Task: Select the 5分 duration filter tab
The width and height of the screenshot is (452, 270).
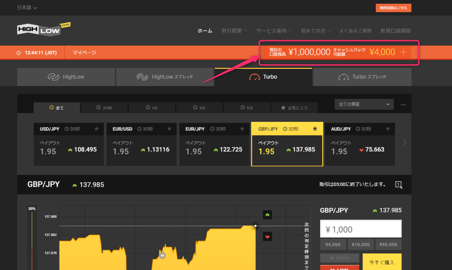Action: (x=247, y=108)
